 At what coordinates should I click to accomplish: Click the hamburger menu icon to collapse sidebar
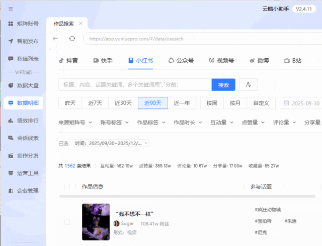click(x=11, y=9)
